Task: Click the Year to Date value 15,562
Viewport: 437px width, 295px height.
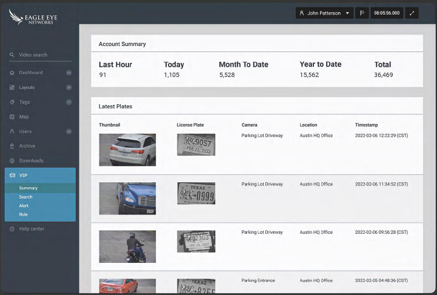Action: coord(309,75)
